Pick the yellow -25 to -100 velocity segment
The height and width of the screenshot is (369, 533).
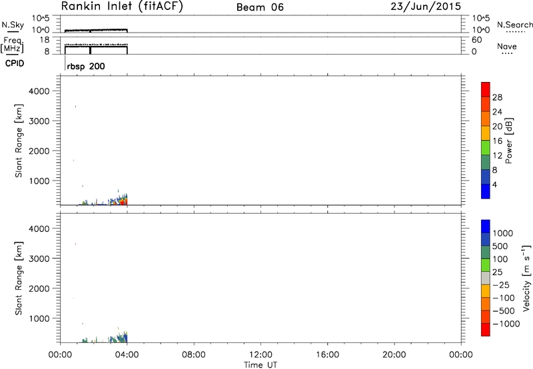[x=486, y=291]
